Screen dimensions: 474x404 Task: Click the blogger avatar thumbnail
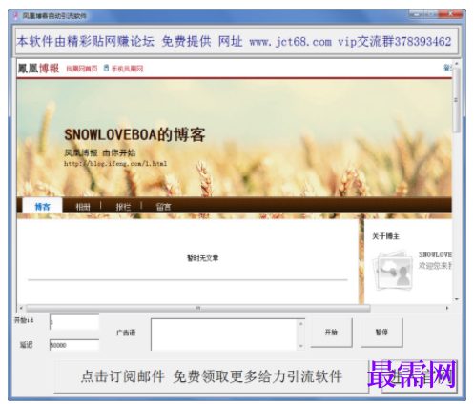click(x=393, y=271)
